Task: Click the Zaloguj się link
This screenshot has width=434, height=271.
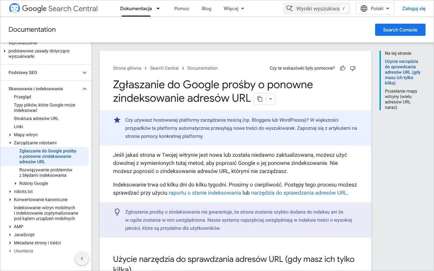Action: (414, 8)
